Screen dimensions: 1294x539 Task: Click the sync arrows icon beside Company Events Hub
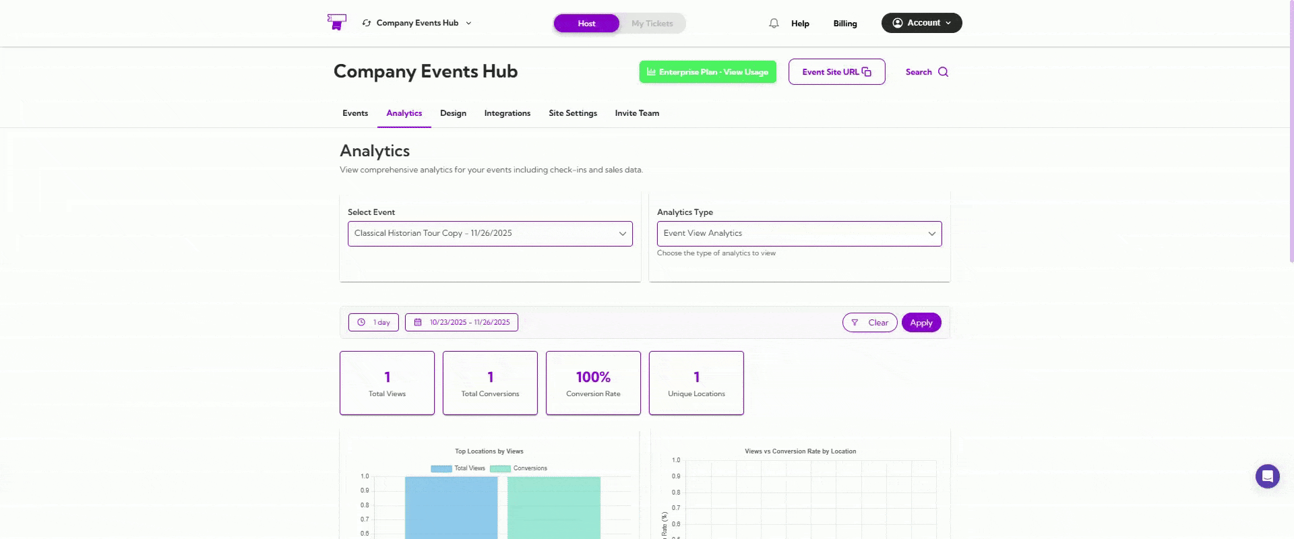pos(367,23)
